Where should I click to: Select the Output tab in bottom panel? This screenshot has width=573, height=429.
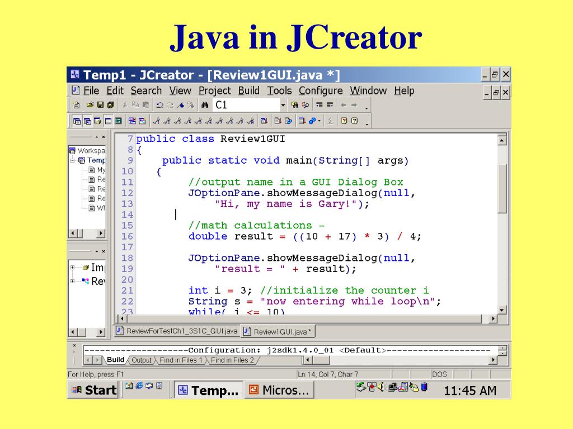click(x=141, y=360)
